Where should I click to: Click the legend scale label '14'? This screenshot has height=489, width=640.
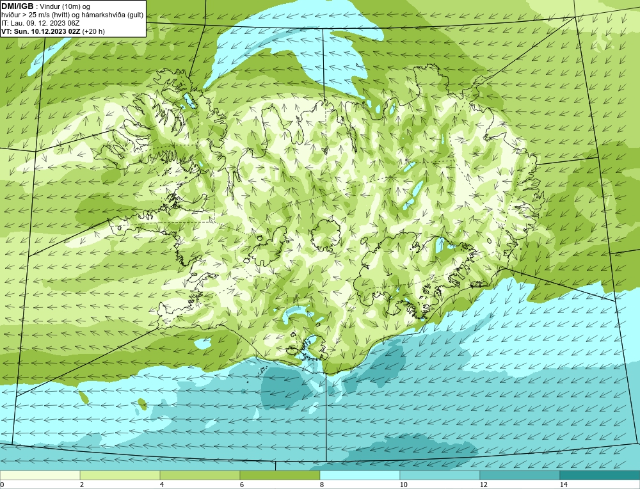564,485
